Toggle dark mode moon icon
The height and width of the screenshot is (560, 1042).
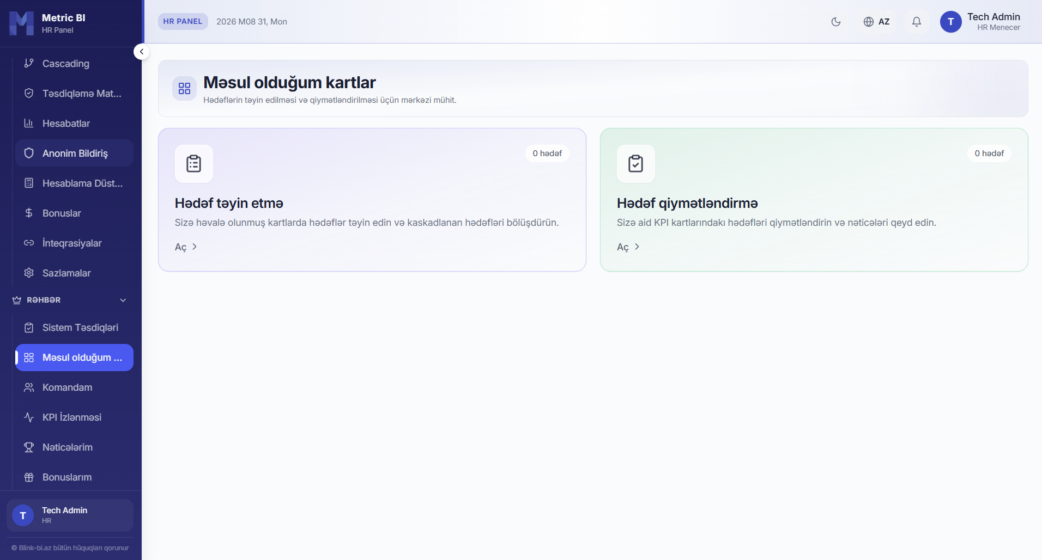(836, 22)
